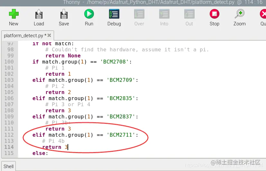266x171 pixels.
Task: Select line number 114 in gutter
Action: (x=9, y=147)
